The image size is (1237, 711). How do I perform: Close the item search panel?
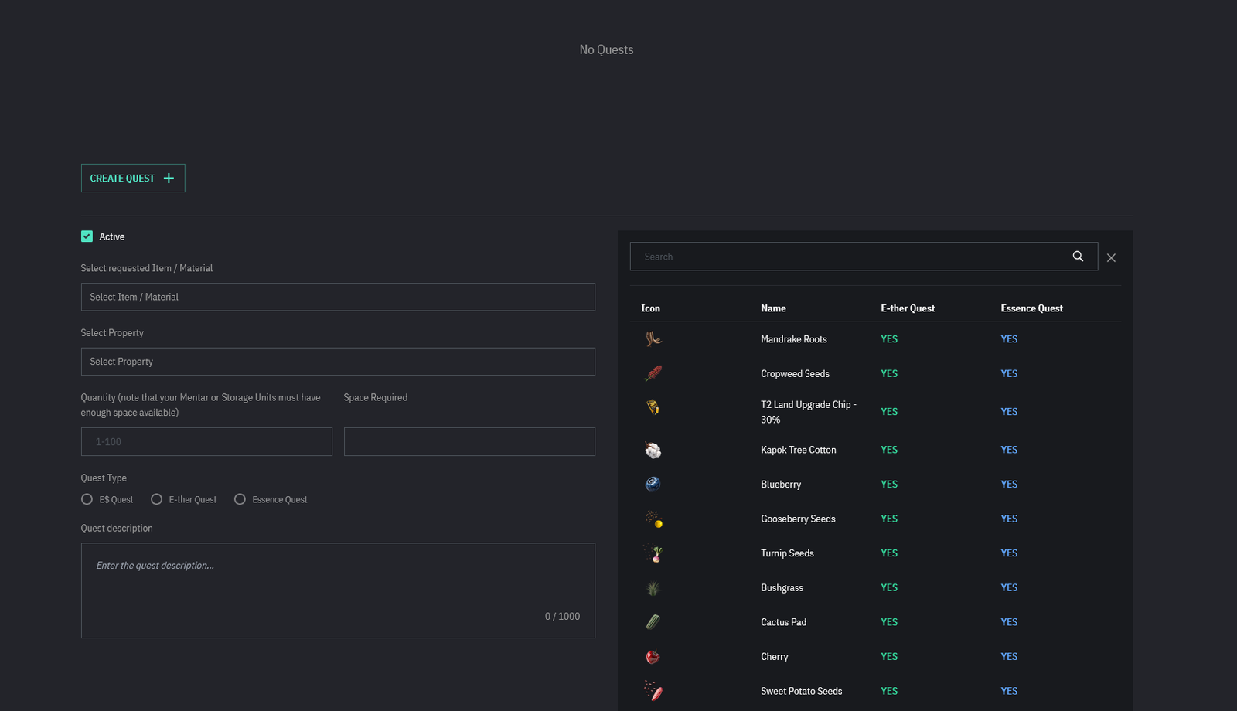pyautogui.click(x=1111, y=258)
